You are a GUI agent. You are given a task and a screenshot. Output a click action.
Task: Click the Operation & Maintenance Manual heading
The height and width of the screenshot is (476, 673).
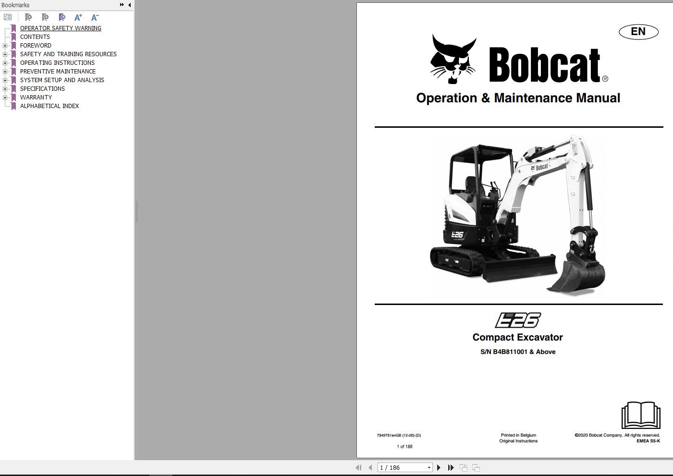[518, 98]
